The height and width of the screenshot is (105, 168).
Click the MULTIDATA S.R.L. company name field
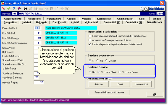(x=79, y=13)
